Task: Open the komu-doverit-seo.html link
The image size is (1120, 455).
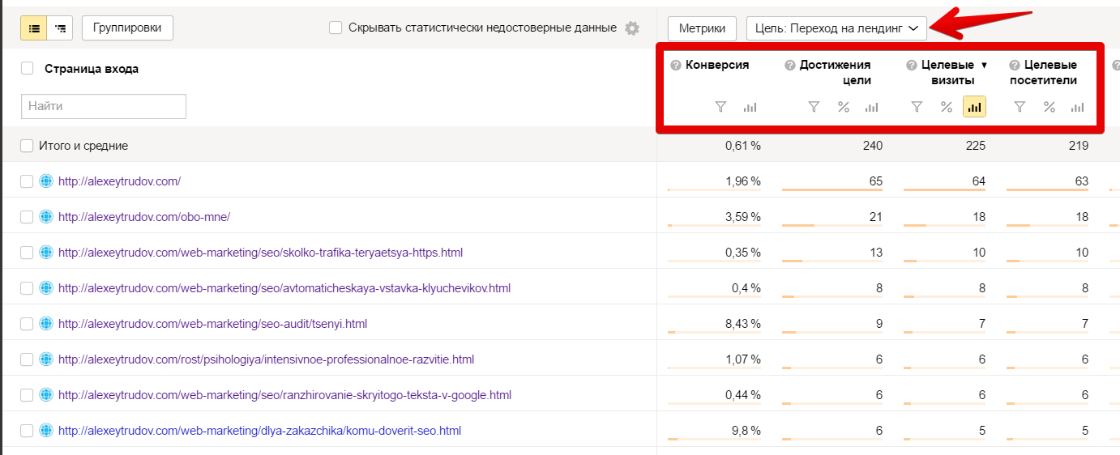Action: click(259, 431)
